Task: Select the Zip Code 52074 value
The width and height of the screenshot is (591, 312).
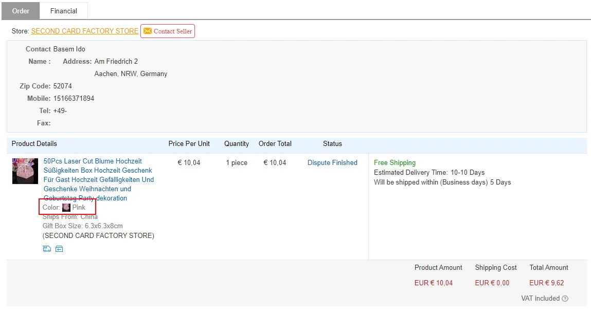Action: click(63, 86)
